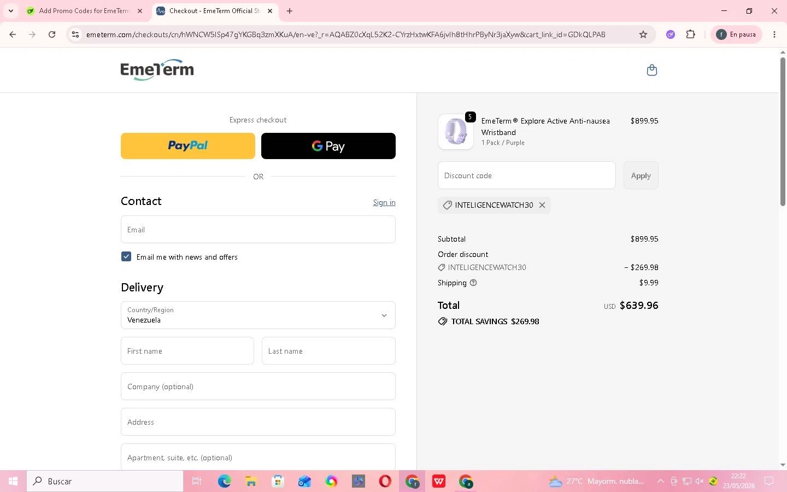This screenshot has width=787, height=492.
Task: Show hidden system tray icons
Action: [660, 481]
